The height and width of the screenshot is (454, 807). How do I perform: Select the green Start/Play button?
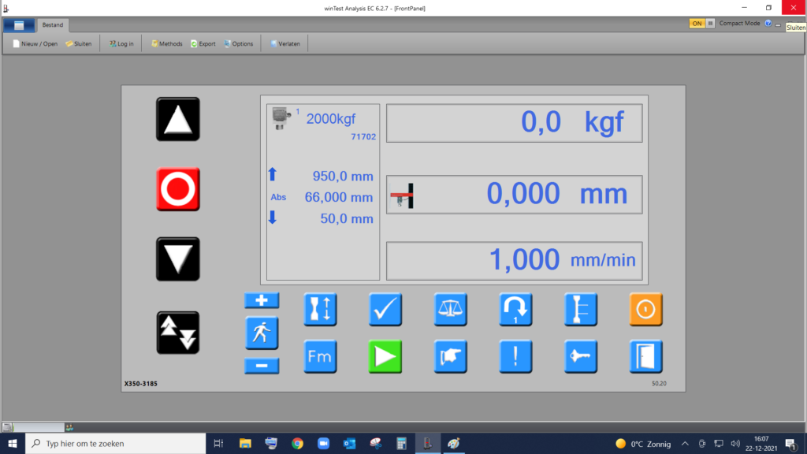tap(385, 356)
